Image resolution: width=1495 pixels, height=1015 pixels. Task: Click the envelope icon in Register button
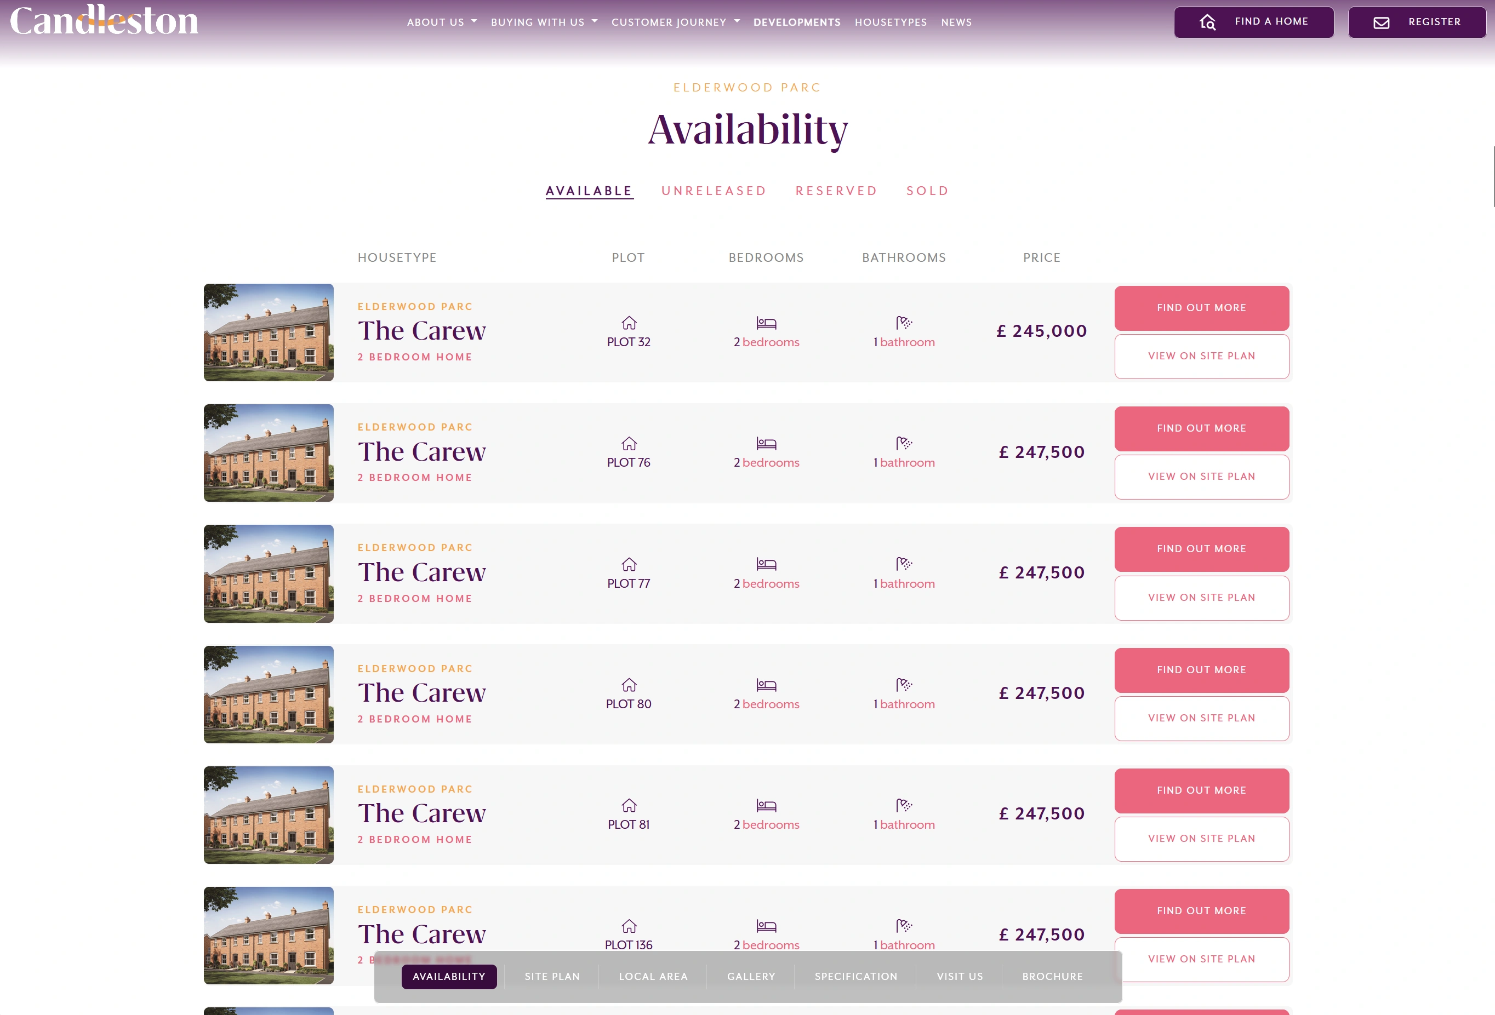[x=1380, y=22]
